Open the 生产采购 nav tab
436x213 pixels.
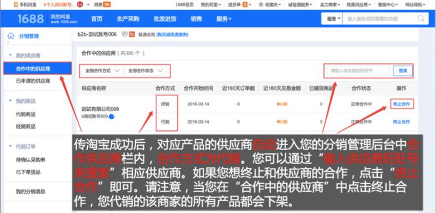(x=128, y=19)
